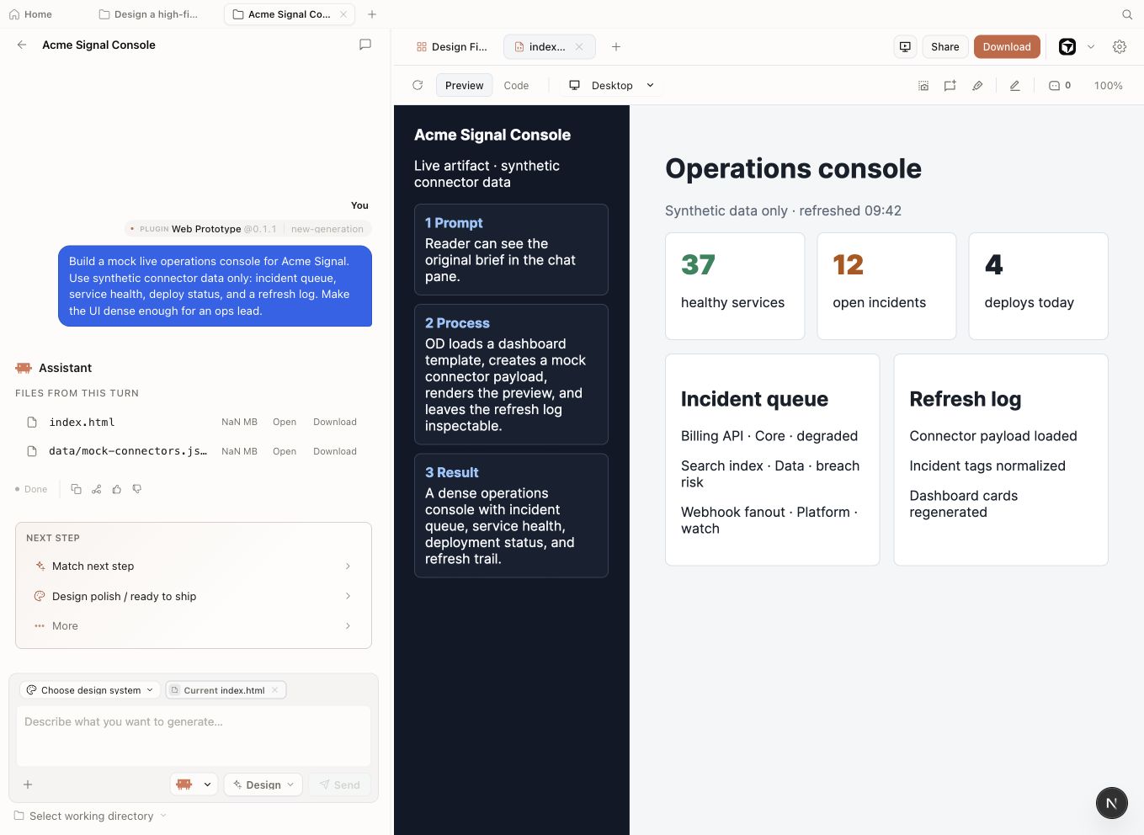Viewport: 1144px width, 835px height.
Task: Click the refresh preview icon
Action: [418, 85]
